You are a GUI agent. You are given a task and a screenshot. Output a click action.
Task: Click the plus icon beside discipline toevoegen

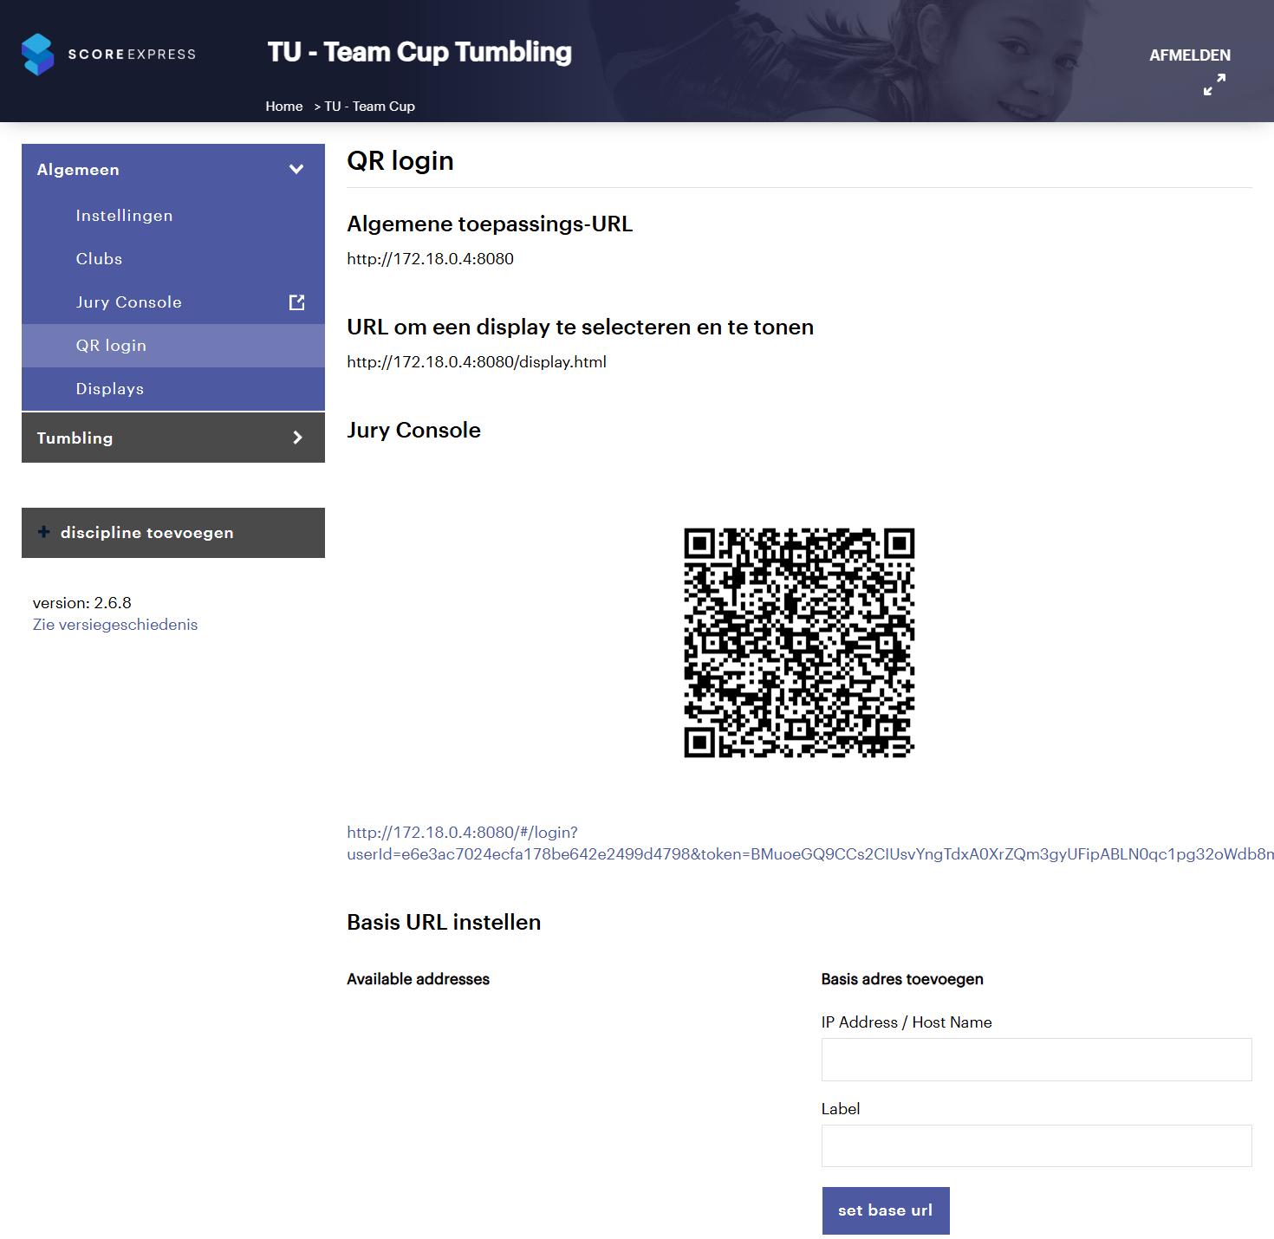[43, 532]
